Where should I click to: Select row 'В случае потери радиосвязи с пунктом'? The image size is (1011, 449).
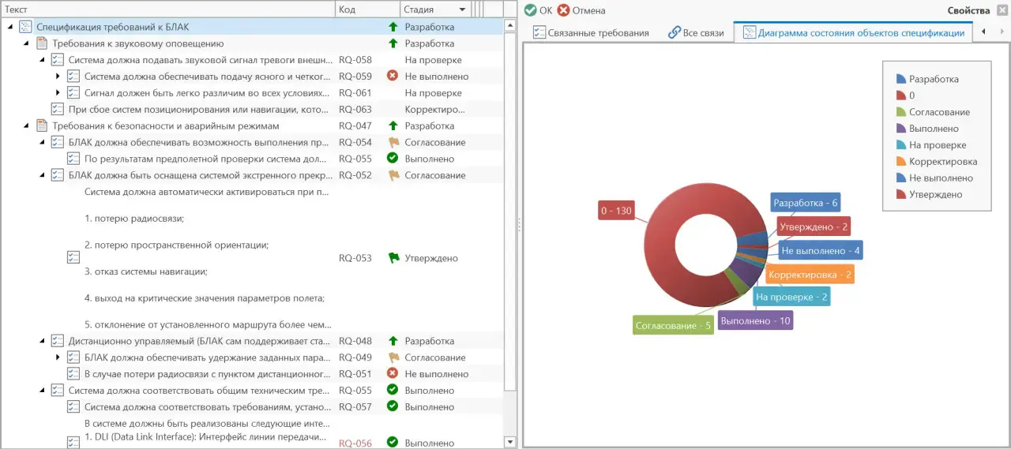pyautogui.click(x=207, y=374)
